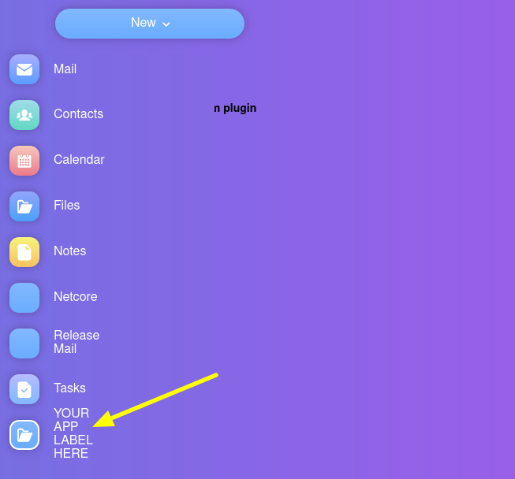Click the blank Netcore app icon

(x=24, y=298)
